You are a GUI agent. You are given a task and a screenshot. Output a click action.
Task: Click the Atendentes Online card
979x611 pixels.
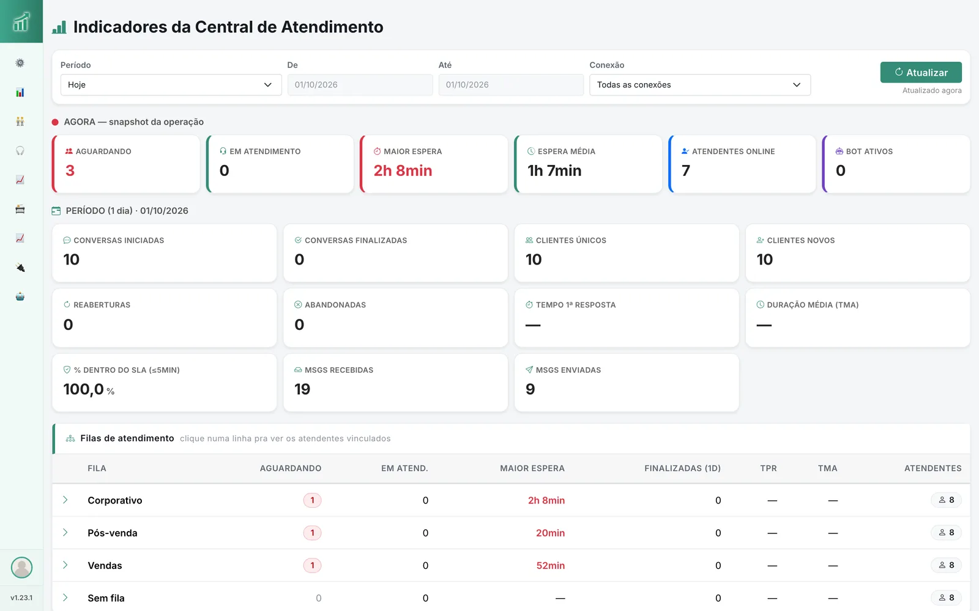(742, 164)
